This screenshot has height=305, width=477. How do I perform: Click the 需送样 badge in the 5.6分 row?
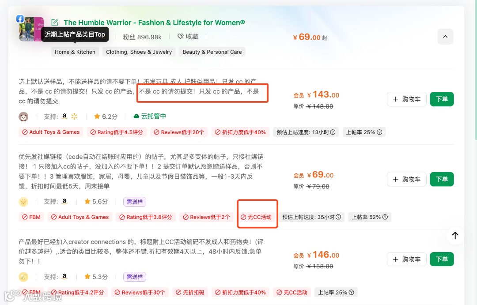pyautogui.click(x=135, y=202)
